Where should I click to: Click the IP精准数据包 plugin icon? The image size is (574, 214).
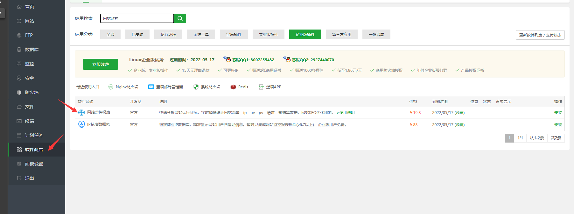tap(81, 124)
